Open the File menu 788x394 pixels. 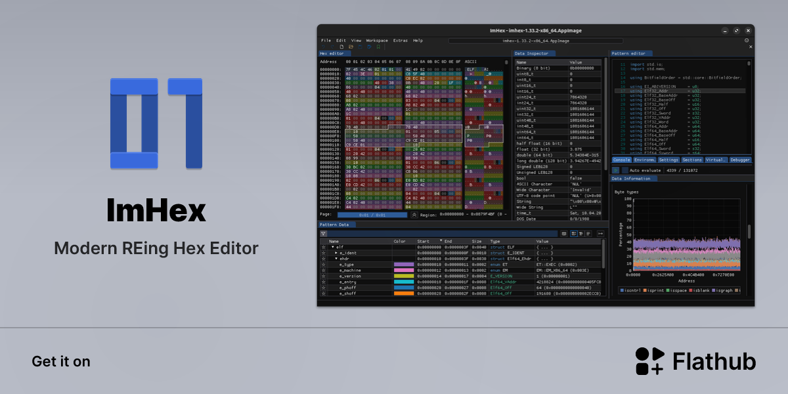(326, 41)
